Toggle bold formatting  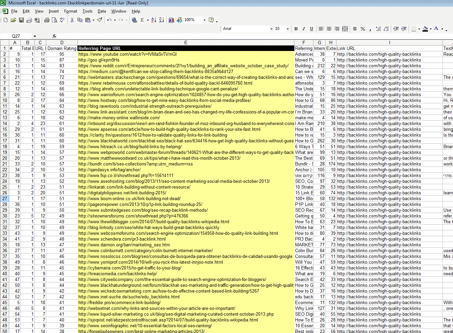(296, 29)
